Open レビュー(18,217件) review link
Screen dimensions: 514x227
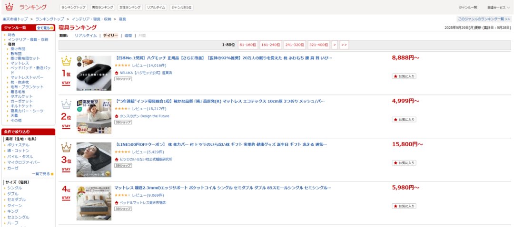[149, 109]
